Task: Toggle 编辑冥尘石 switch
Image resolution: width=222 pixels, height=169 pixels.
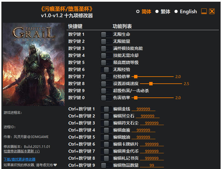Action: pos(106,116)
